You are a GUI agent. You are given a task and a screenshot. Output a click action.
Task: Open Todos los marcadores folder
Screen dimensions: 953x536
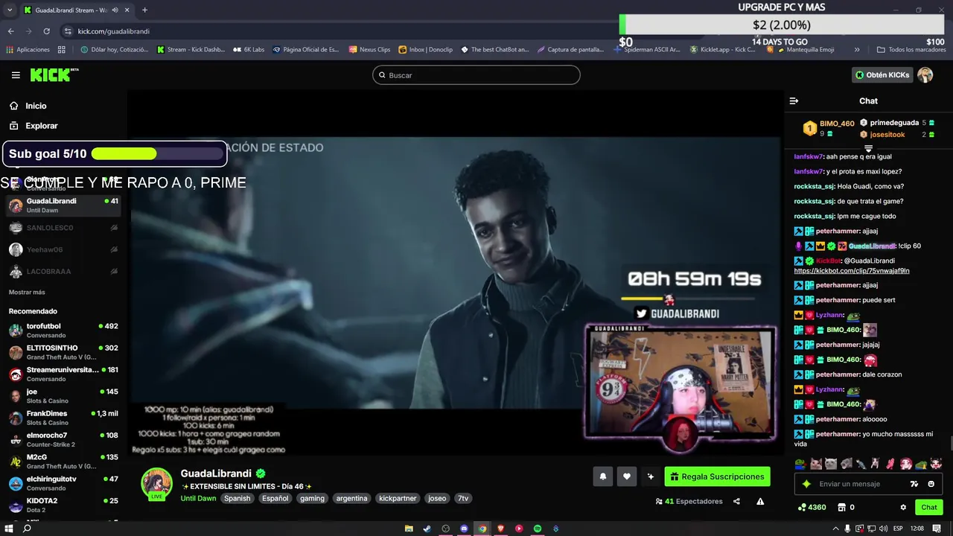pyautogui.click(x=911, y=50)
